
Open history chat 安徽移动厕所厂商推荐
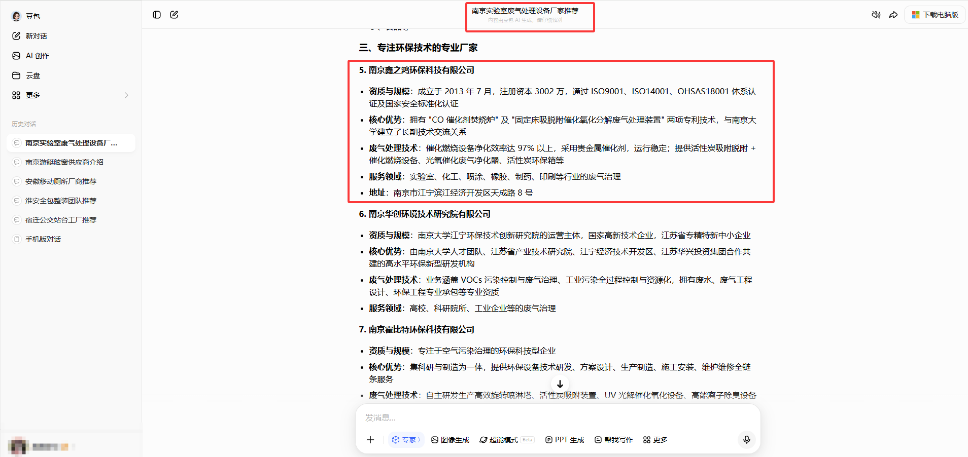pyautogui.click(x=71, y=181)
